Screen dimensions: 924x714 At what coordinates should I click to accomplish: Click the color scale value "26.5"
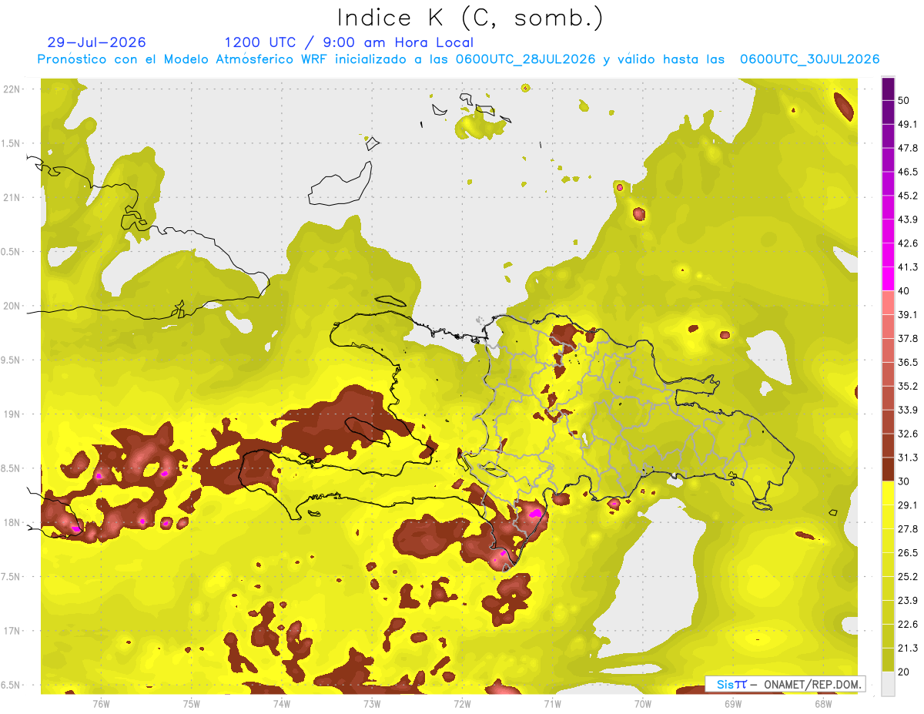coord(908,553)
